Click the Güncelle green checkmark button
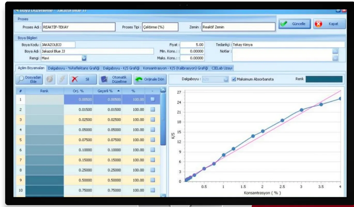Viewport: 354px width, 207px height. tap(295, 24)
